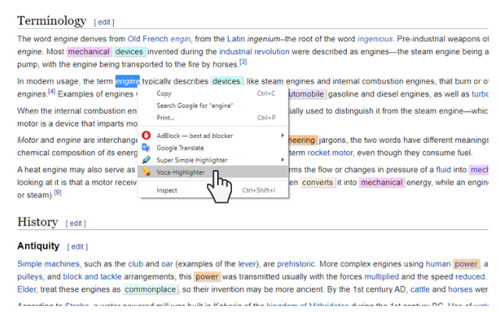Edit the Antiquity subsection
The width and height of the screenshot is (500, 312).
(x=77, y=246)
